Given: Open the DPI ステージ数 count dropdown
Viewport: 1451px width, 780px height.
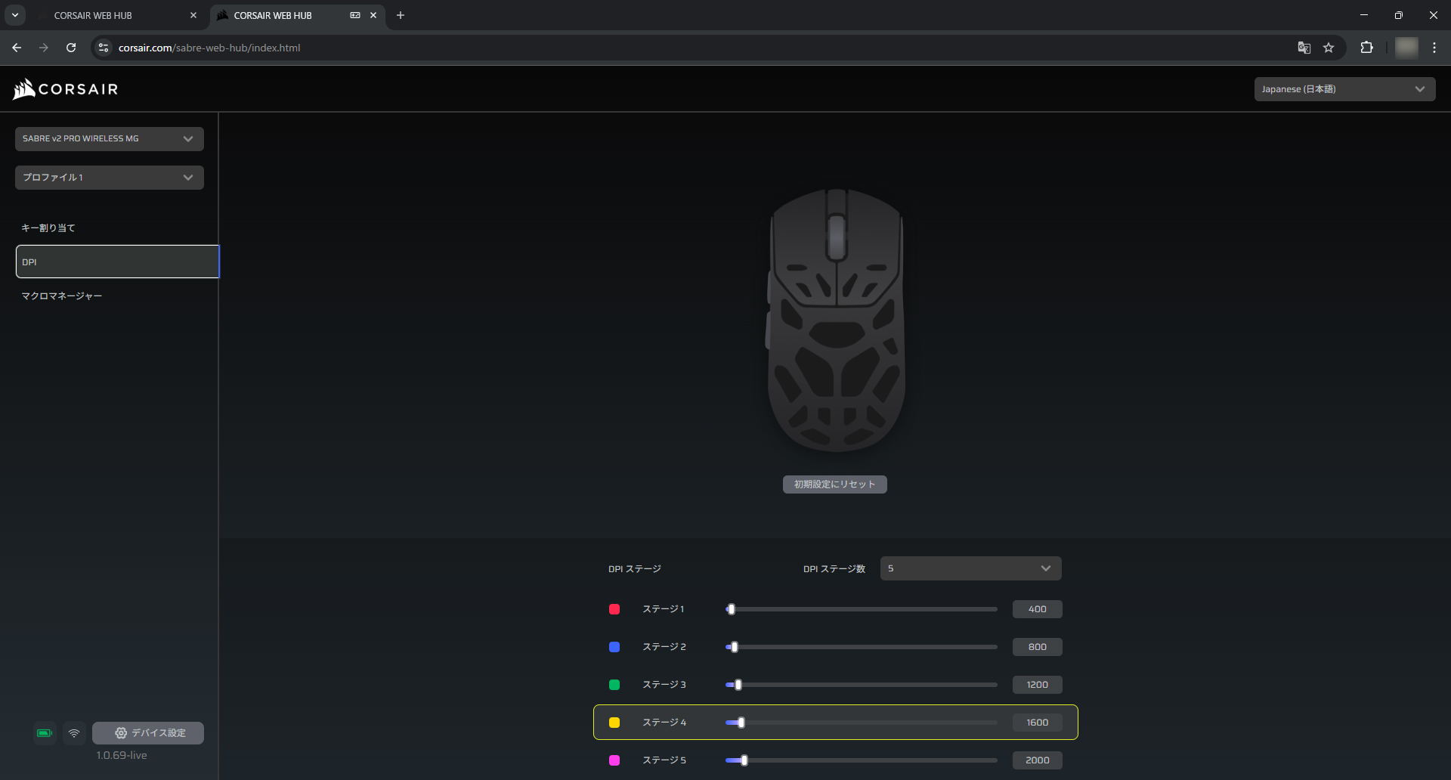Looking at the screenshot, I should point(970,568).
